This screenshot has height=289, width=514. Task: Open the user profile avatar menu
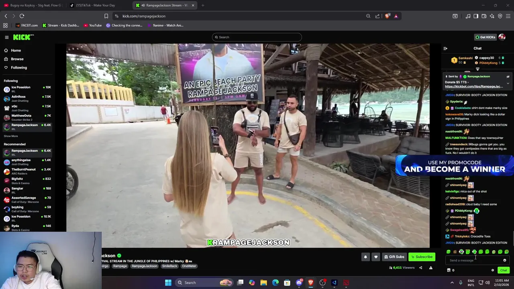(502, 37)
